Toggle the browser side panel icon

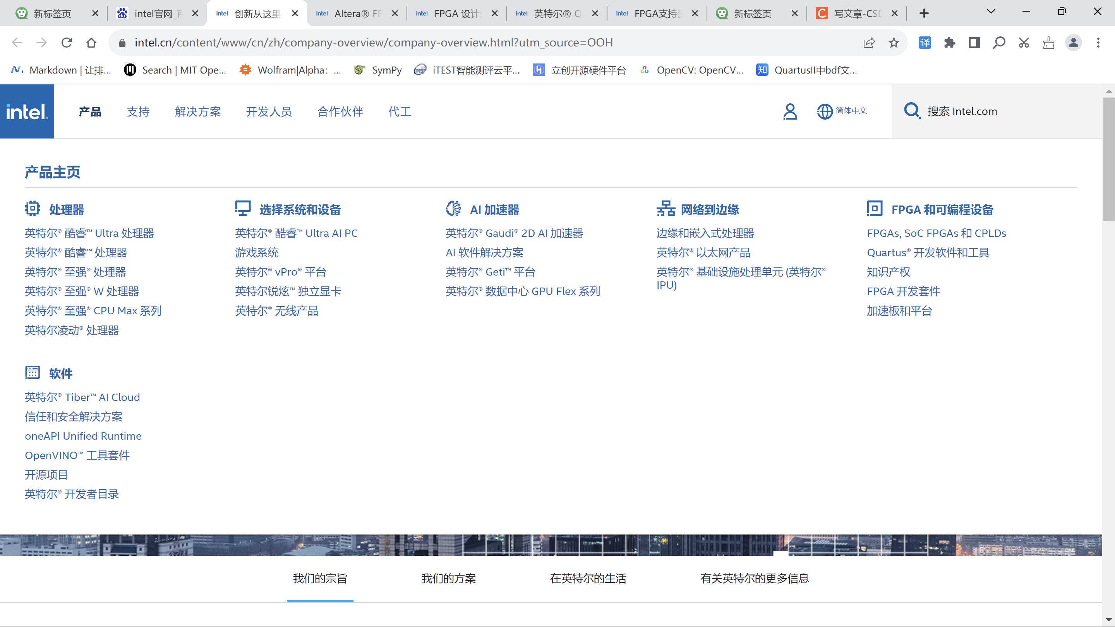pos(974,43)
